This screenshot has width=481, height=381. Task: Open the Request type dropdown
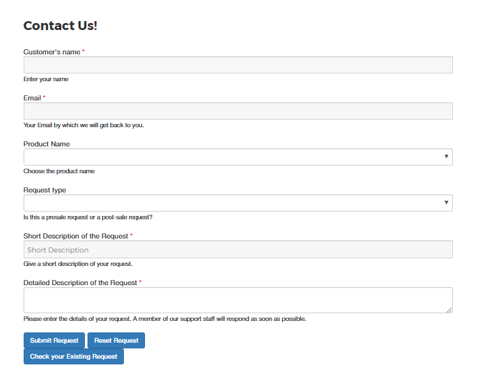pyautogui.click(x=238, y=203)
